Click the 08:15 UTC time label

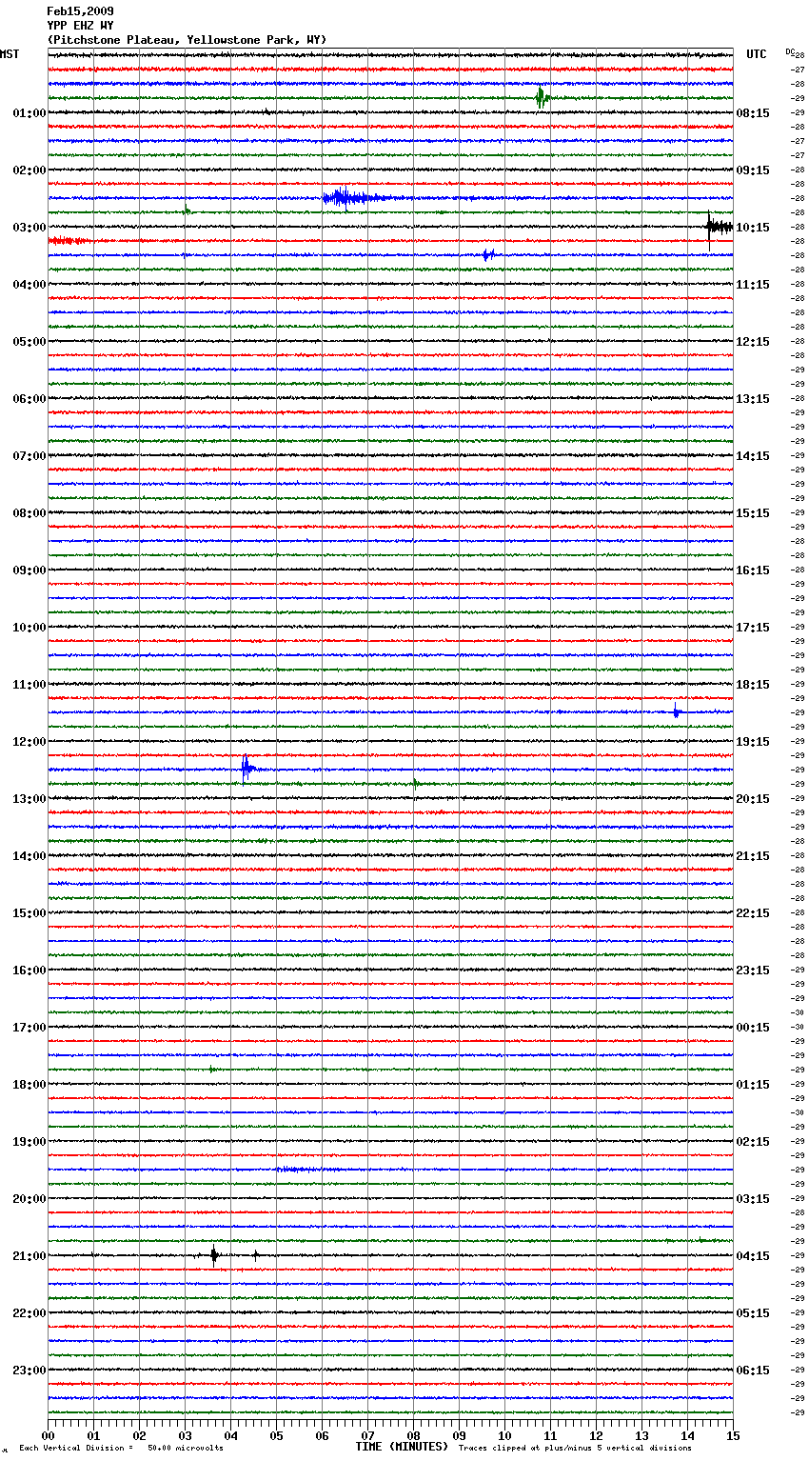click(x=753, y=113)
